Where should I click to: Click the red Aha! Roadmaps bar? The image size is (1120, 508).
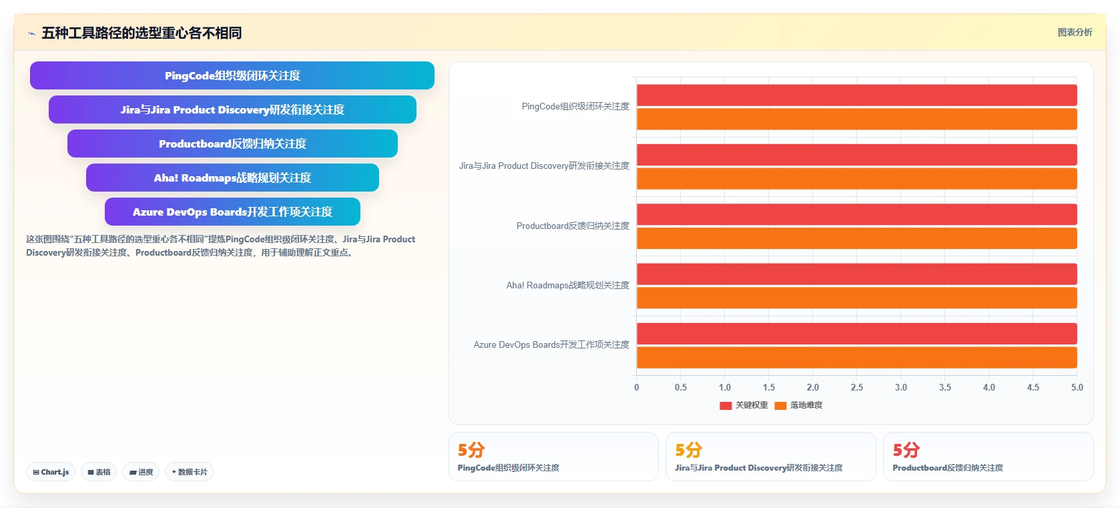point(857,274)
